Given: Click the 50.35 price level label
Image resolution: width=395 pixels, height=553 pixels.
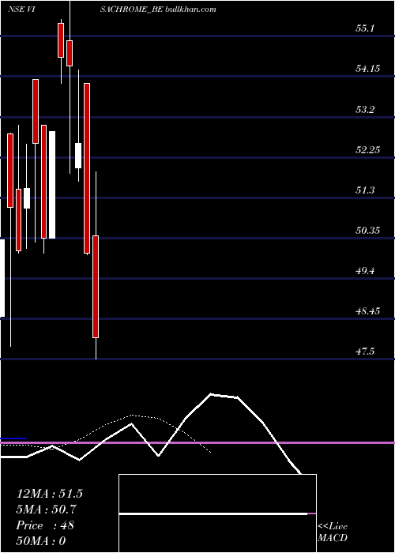Looking at the screenshot, I should tap(367, 231).
